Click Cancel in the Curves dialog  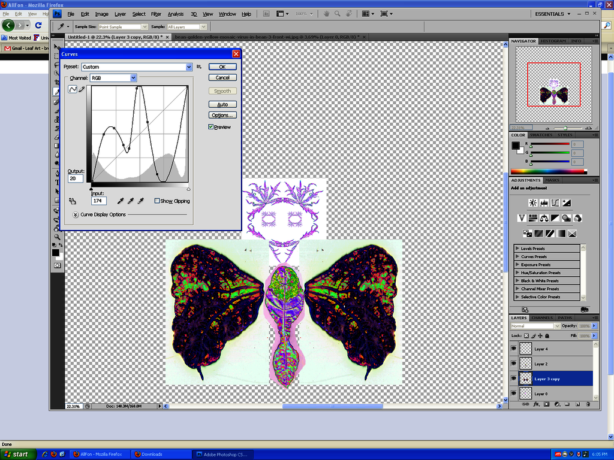(x=222, y=77)
